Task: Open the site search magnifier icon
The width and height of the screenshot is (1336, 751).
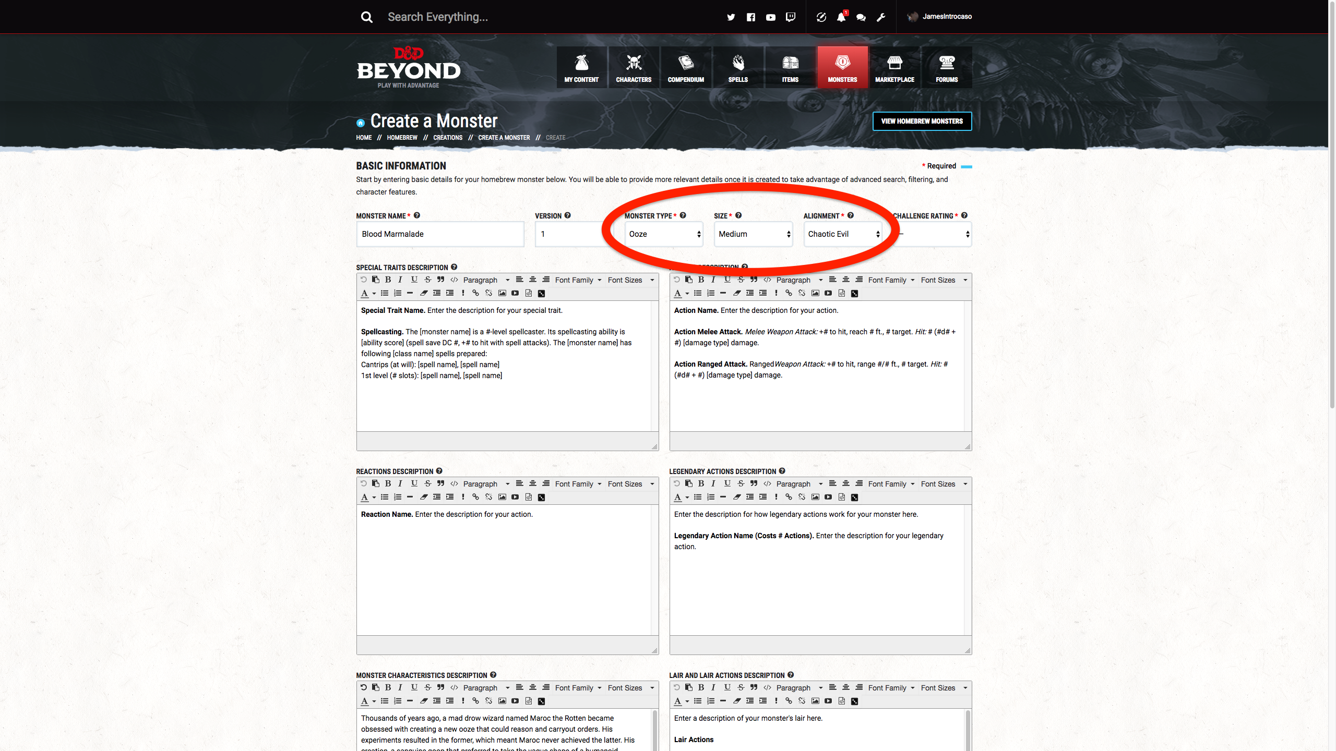Action: pos(367,17)
